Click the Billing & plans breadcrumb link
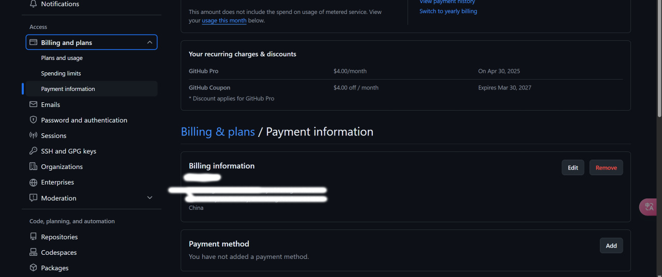Image resolution: width=662 pixels, height=277 pixels. pyautogui.click(x=218, y=132)
